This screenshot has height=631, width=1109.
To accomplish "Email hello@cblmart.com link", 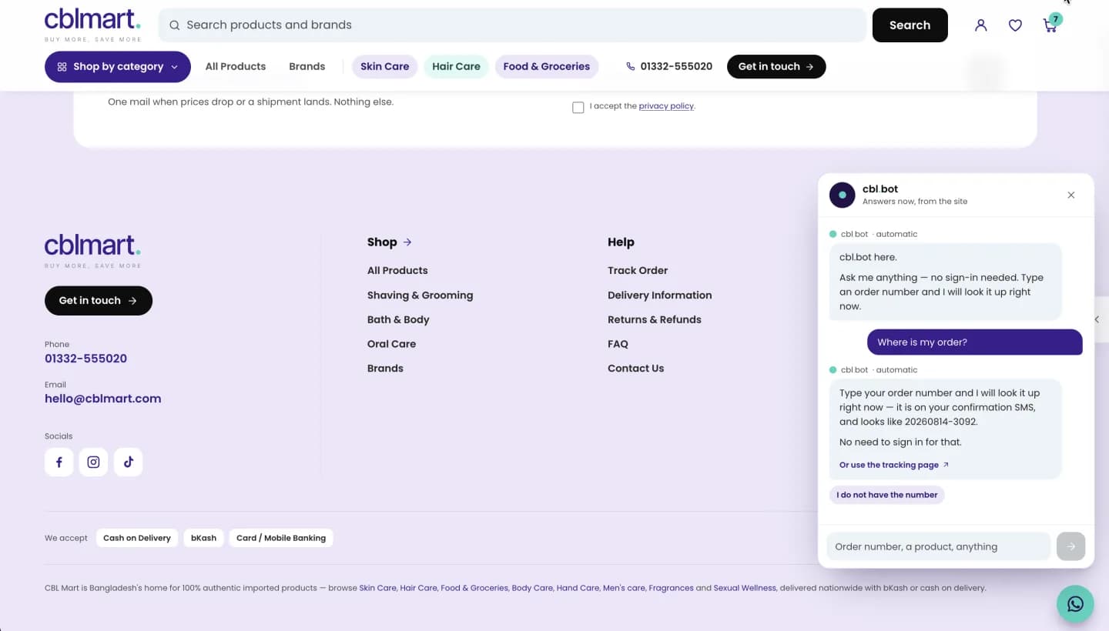I will click(102, 399).
